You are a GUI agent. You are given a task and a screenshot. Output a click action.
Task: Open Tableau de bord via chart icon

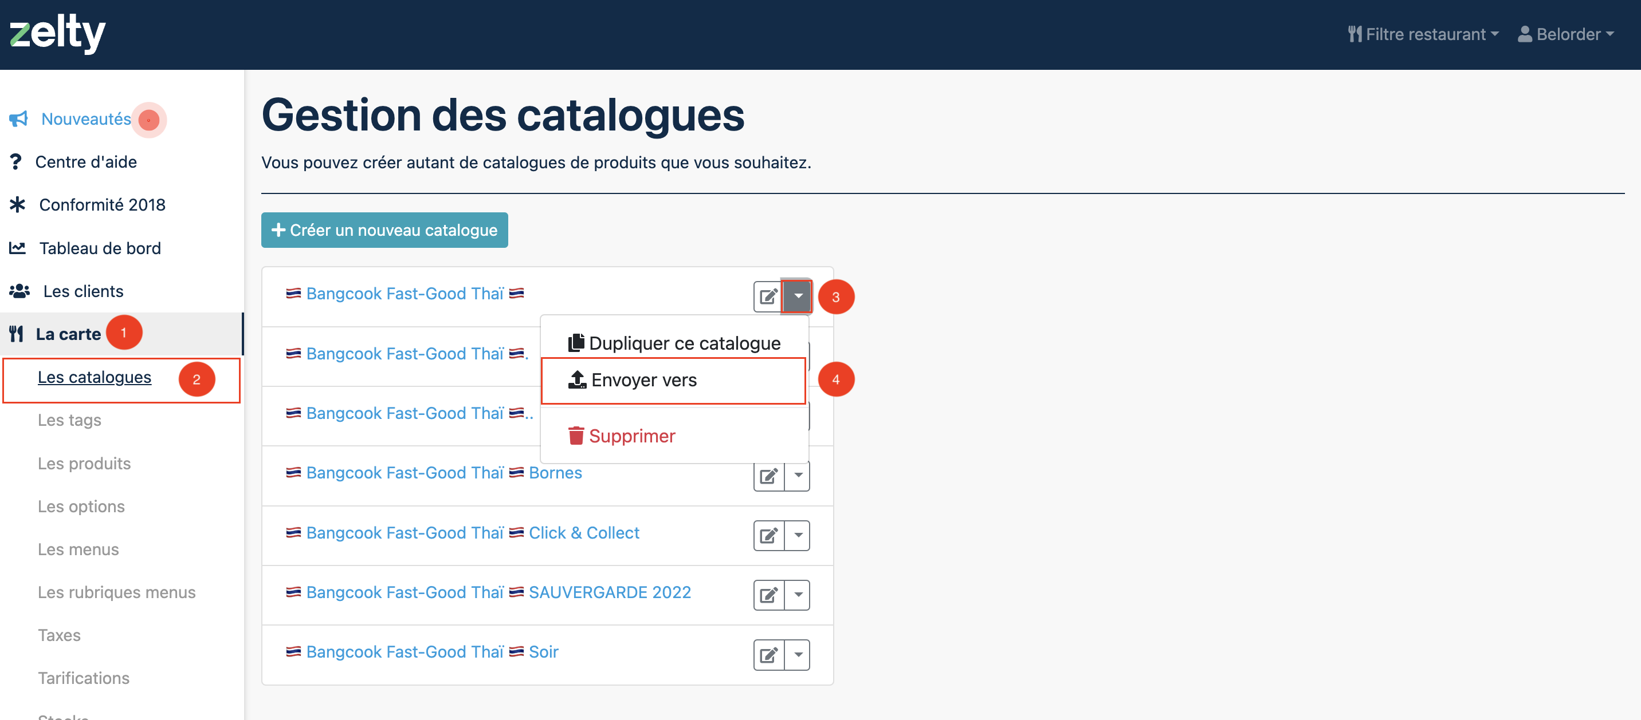[x=17, y=248]
